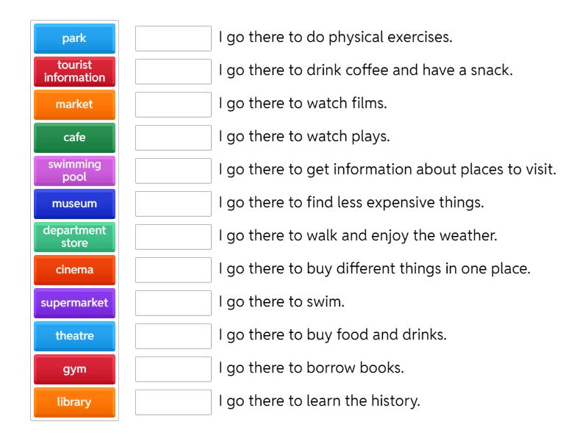Choose the supermarket word tile
Image resolution: width=588 pixels, height=441 pixels.
(73, 303)
